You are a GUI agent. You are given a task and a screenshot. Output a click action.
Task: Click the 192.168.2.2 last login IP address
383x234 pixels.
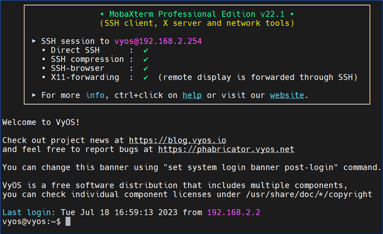pos(234,212)
